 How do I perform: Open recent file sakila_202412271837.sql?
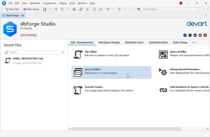pyautogui.click(x=28, y=58)
